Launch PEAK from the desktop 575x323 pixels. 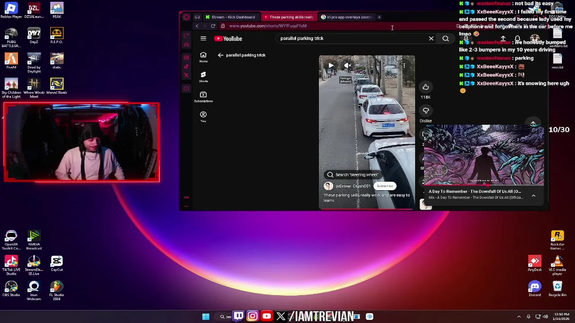(57, 11)
